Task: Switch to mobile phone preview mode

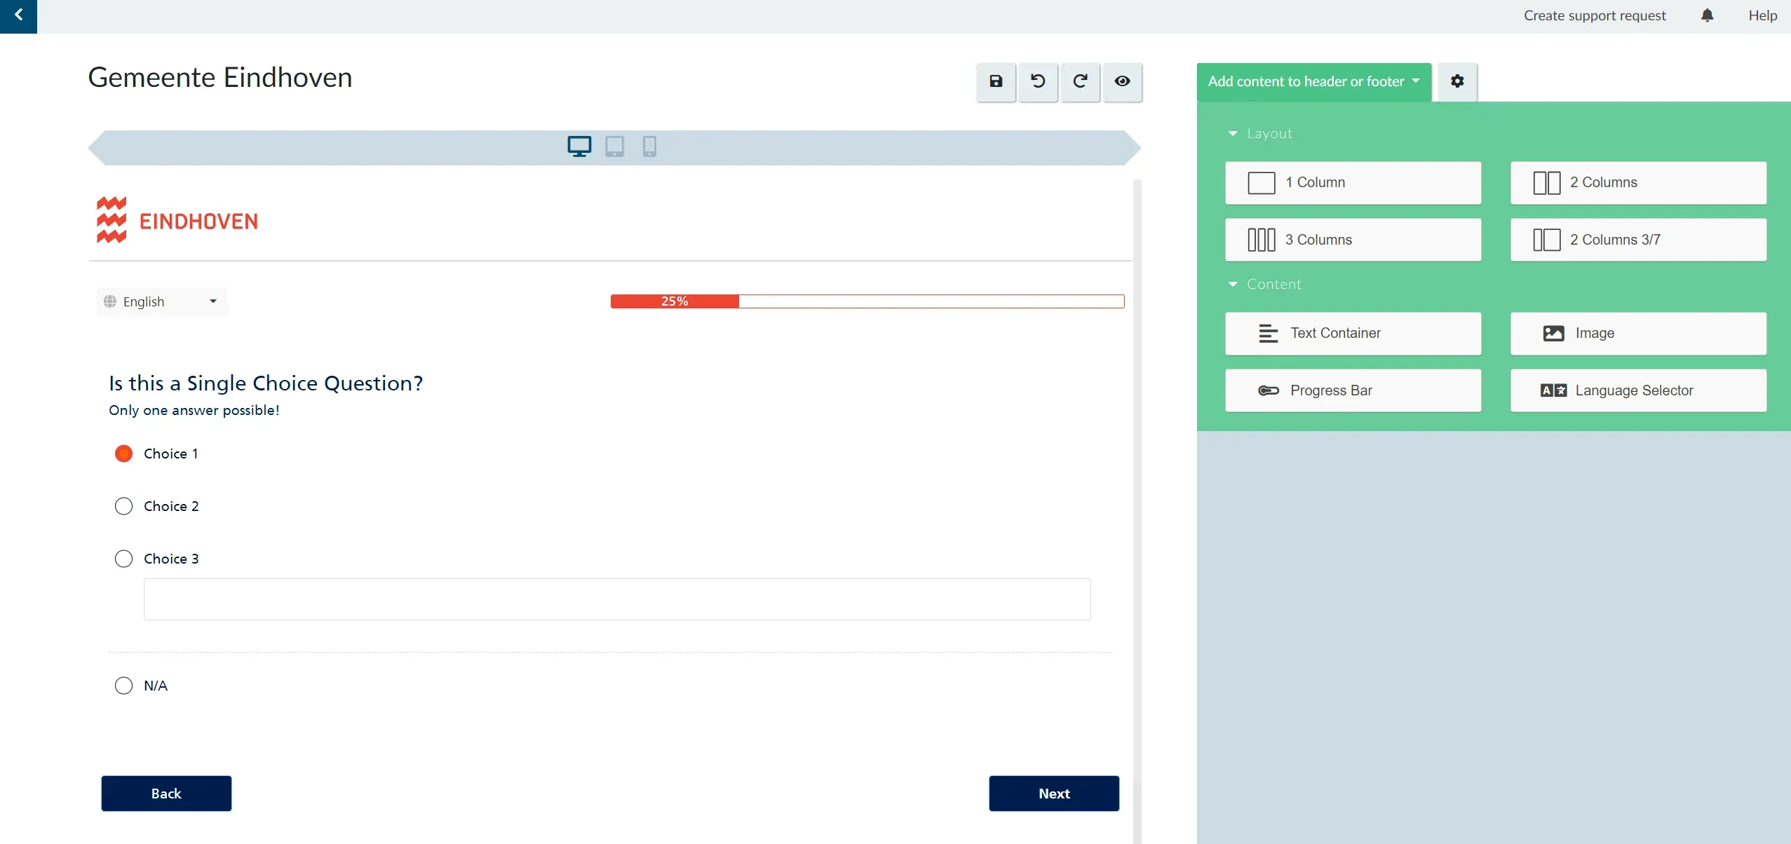Action: click(x=649, y=147)
